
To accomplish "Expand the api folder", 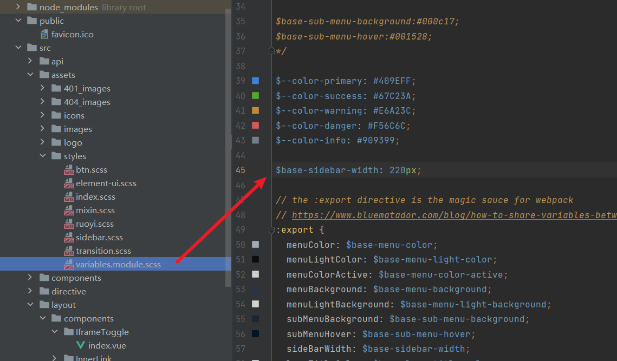I will click(x=30, y=61).
